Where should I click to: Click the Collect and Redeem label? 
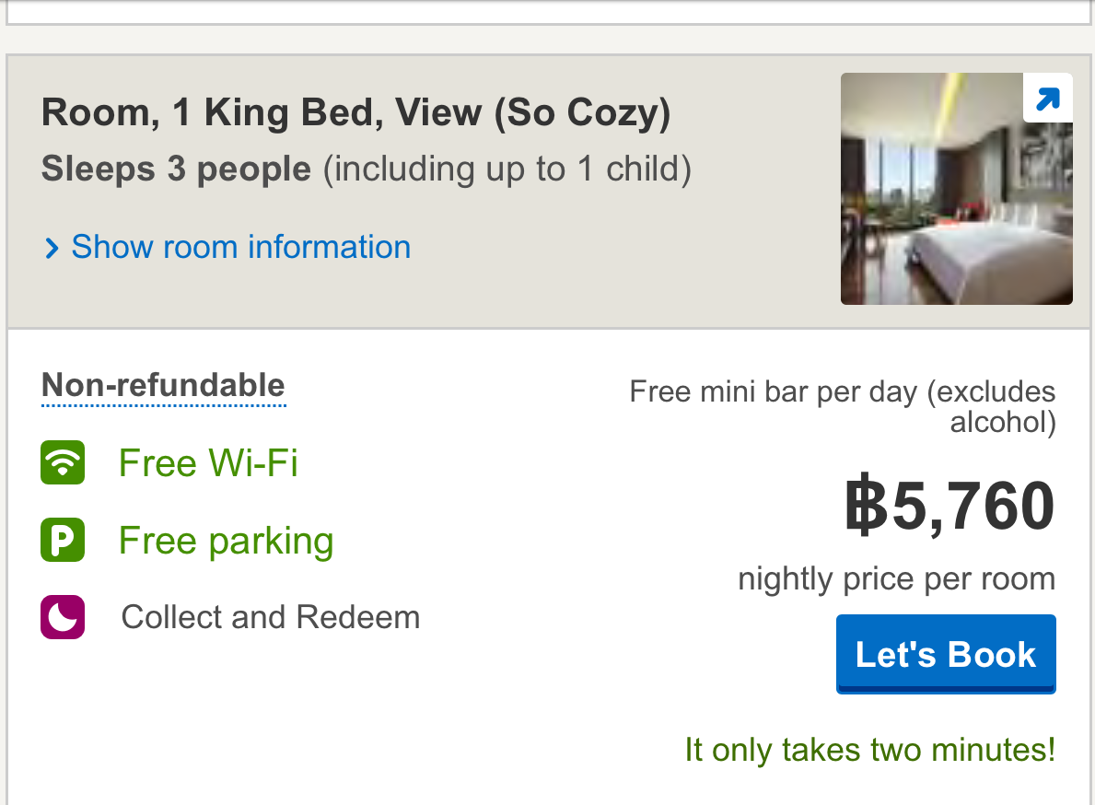270,617
